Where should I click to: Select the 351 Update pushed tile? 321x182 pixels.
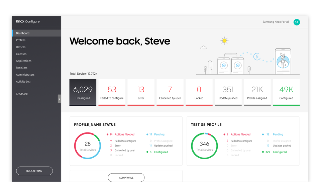pos(228,92)
